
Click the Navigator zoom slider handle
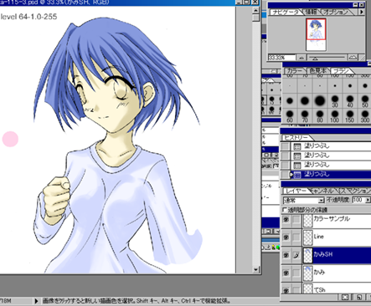pyautogui.click(x=315, y=59)
